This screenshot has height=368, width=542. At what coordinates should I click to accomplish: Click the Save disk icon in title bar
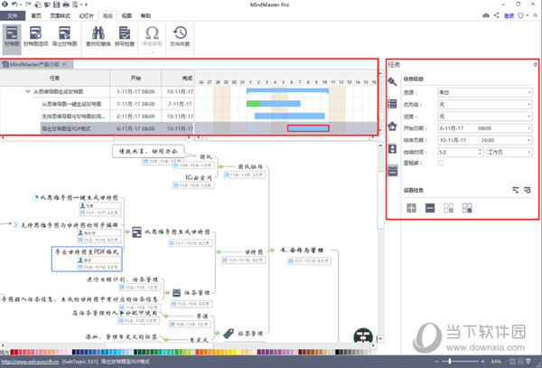(x=56, y=5)
